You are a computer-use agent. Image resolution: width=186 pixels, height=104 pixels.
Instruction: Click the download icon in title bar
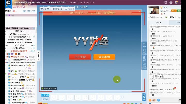coord(94,2)
